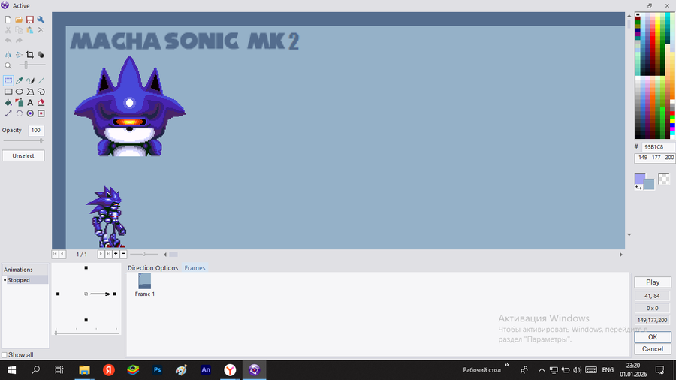Select the Color picker eyedropper tool

(19, 80)
